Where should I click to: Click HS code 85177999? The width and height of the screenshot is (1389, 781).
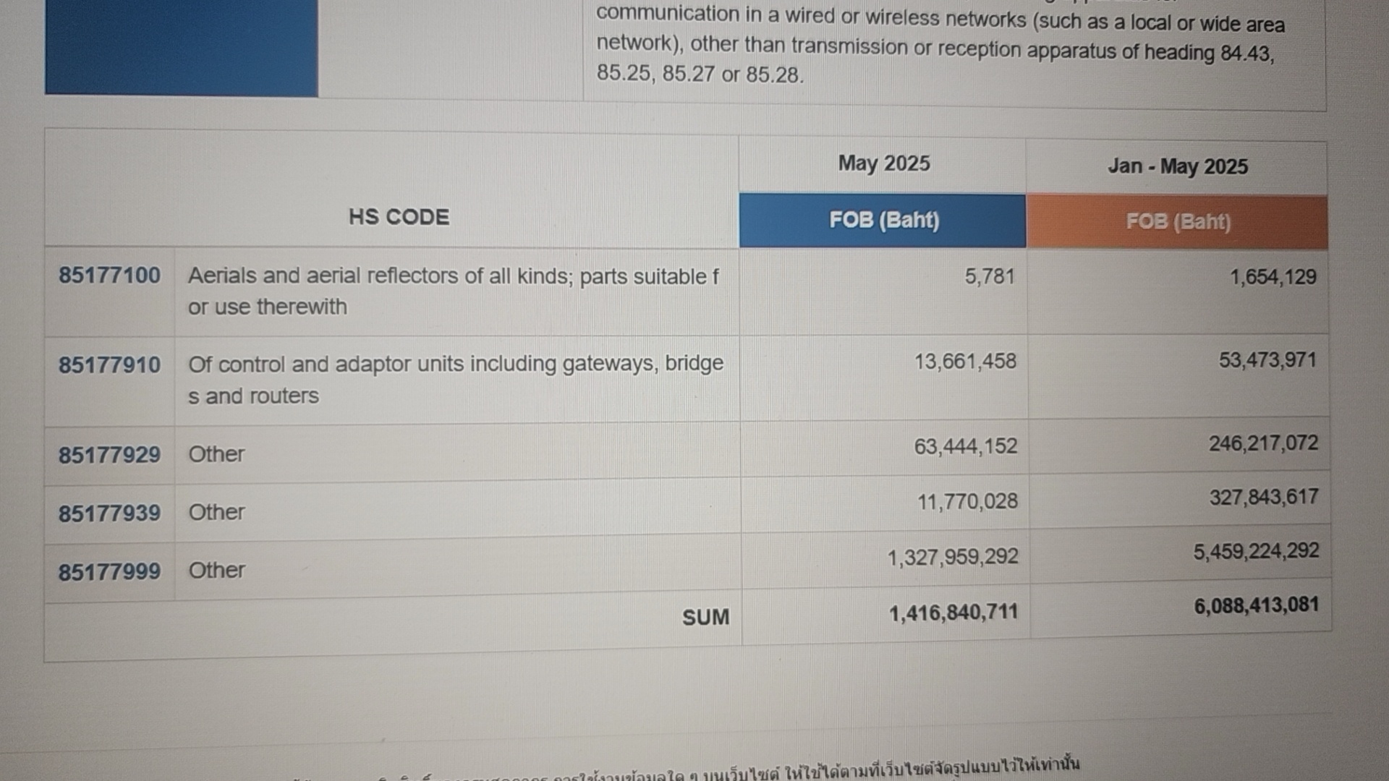coord(109,572)
